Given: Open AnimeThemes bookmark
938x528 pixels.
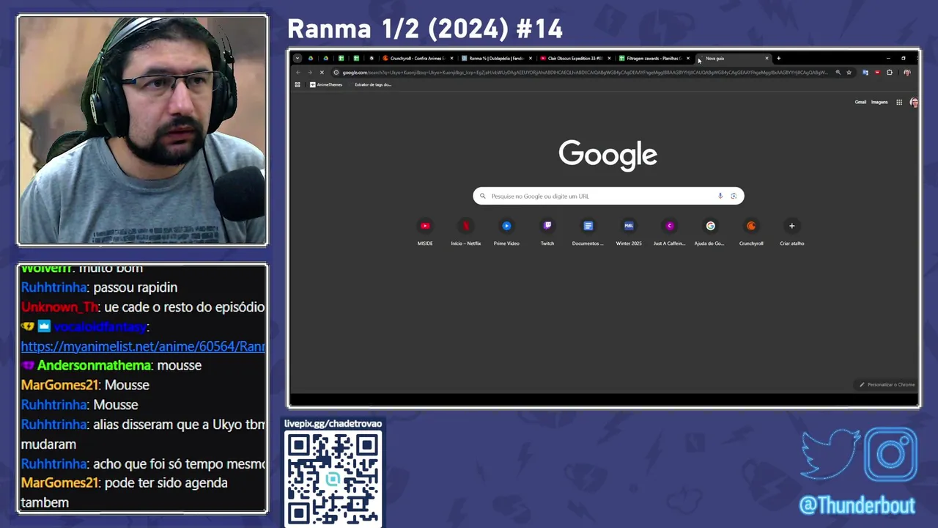Looking at the screenshot, I should 326,84.
